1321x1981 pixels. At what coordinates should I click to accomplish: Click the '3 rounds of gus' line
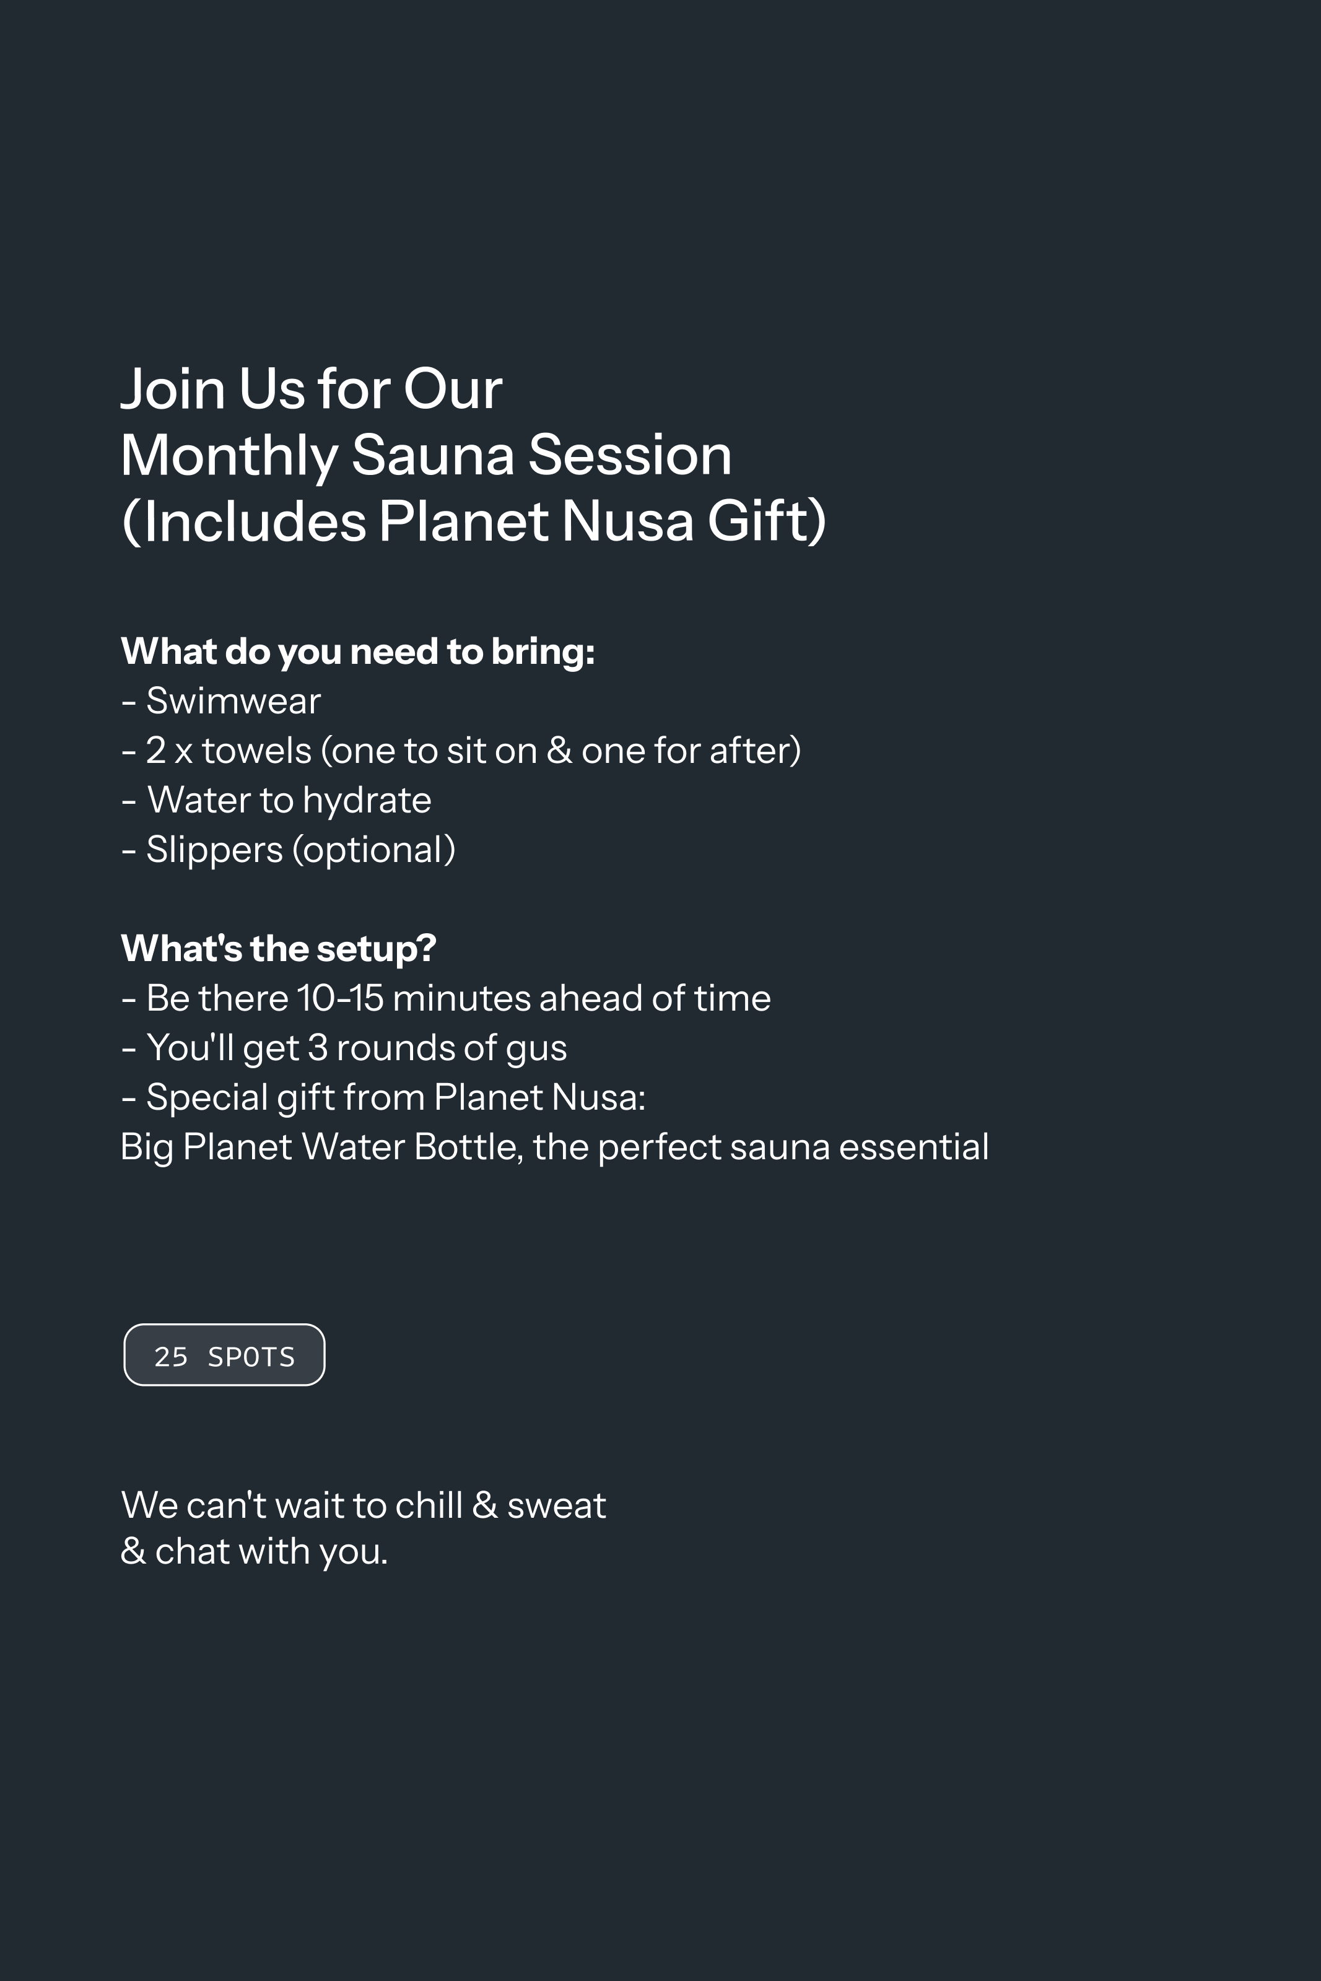(344, 1048)
